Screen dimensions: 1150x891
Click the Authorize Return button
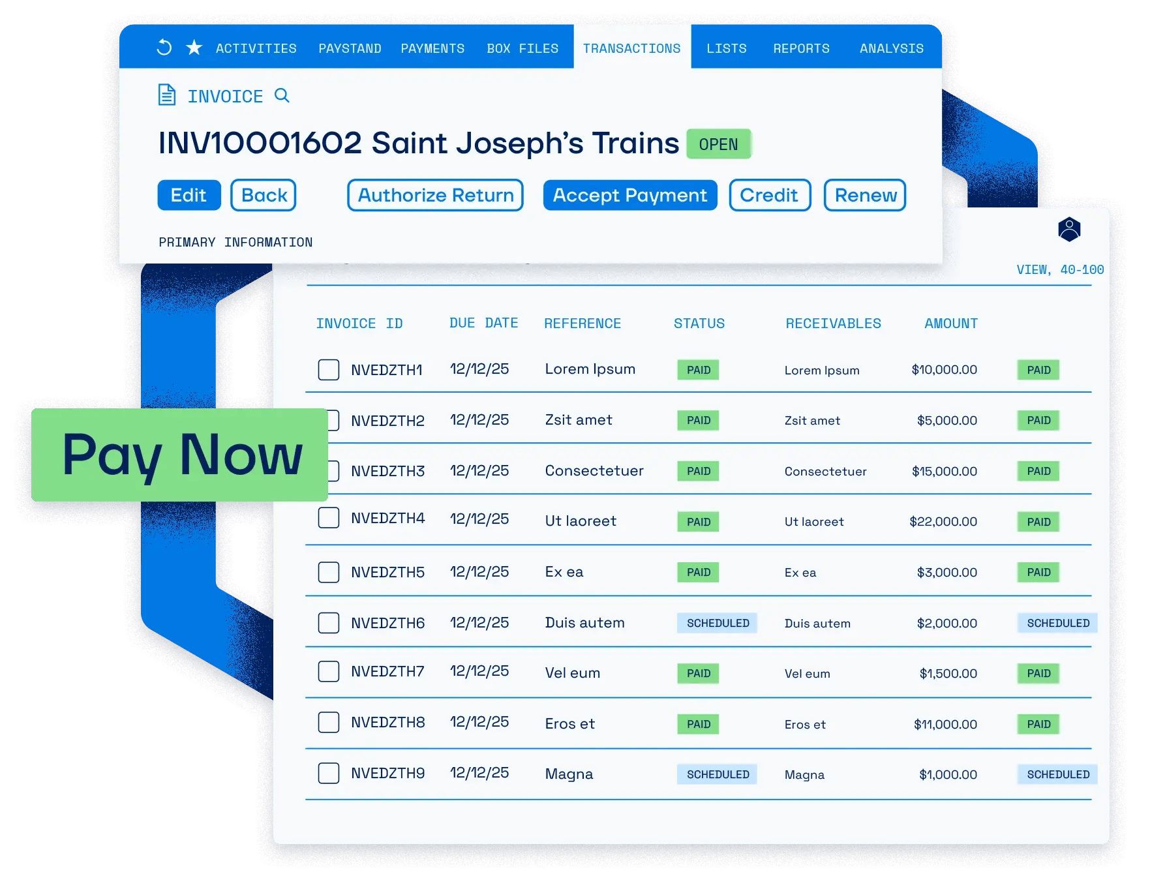435,195
